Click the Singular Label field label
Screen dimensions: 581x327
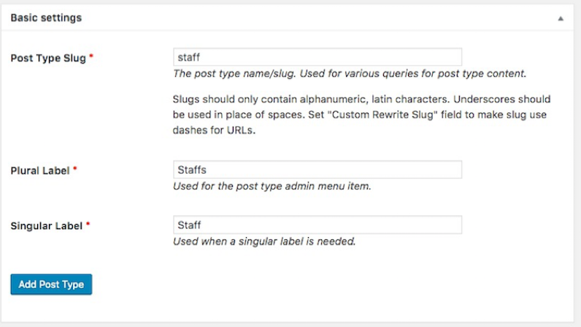[x=46, y=226]
